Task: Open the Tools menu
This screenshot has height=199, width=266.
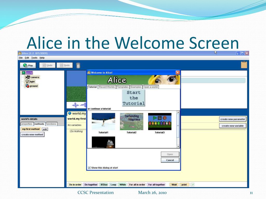Action: point(34,58)
